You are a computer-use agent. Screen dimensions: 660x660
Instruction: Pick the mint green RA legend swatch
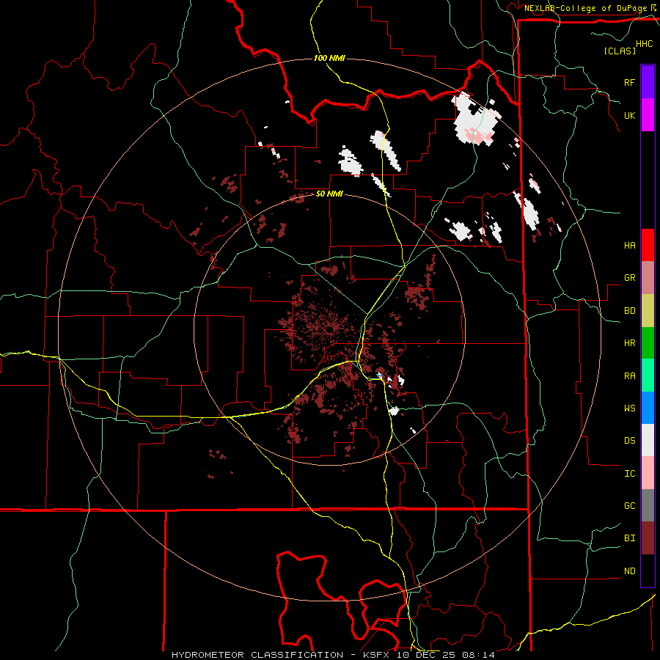[648, 375]
